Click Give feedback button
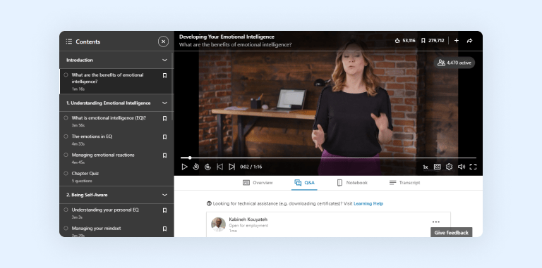The height and width of the screenshot is (268, 542). point(452,233)
